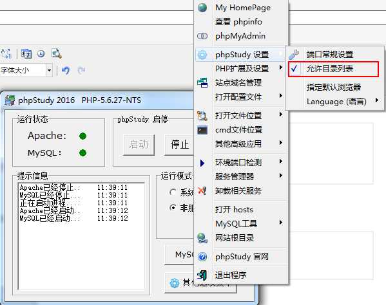Click log line 'MySQL已经启动' 11:39:12
The image size is (386, 305).
click(x=74, y=218)
